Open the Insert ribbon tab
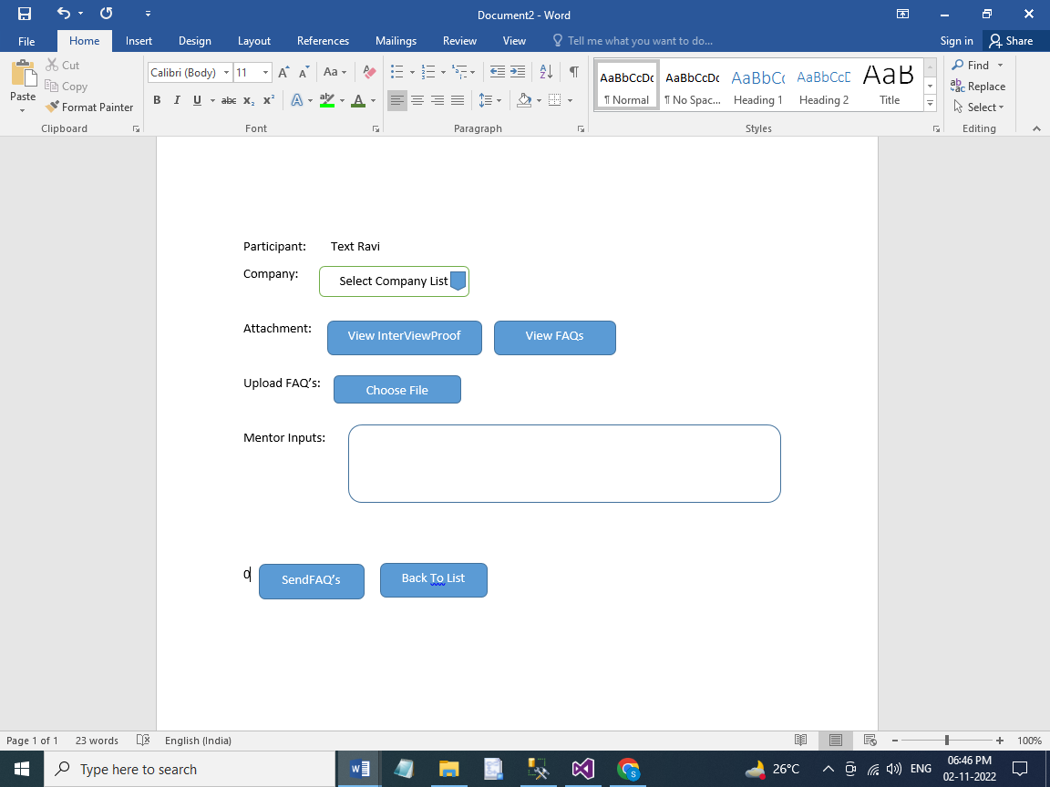The height and width of the screenshot is (787, 1050). point(139,41)
